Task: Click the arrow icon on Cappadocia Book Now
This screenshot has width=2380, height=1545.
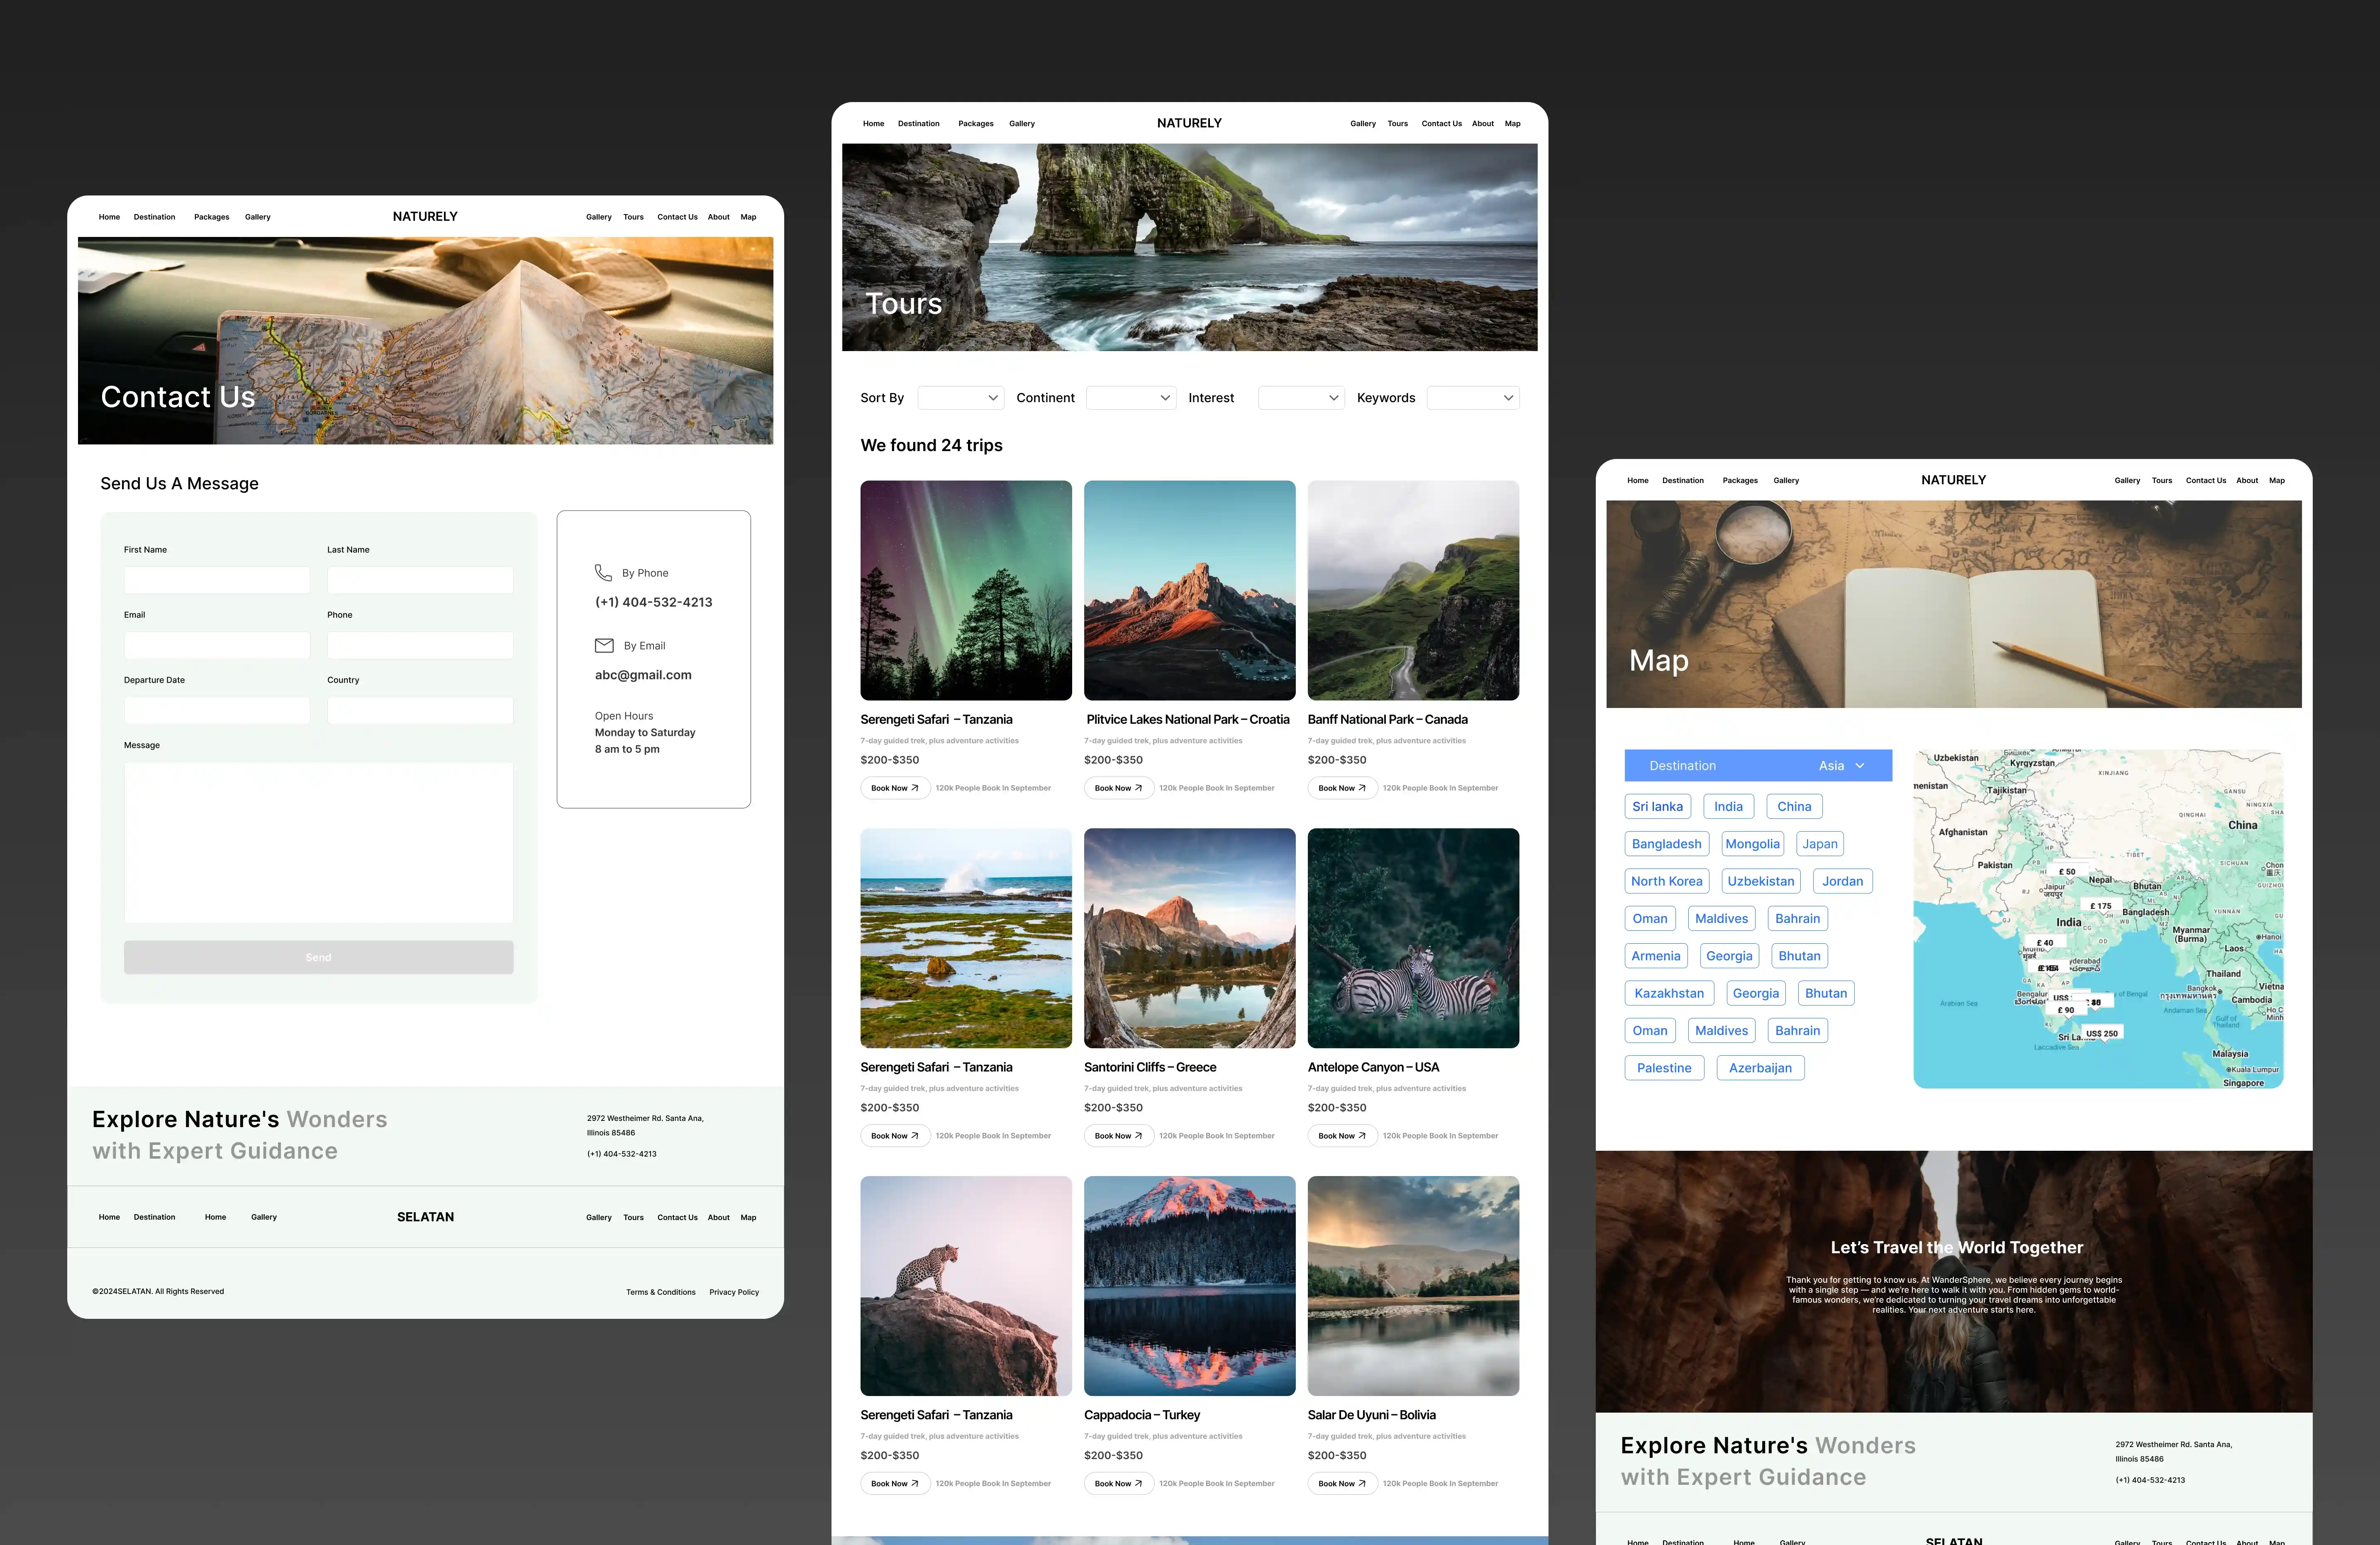Action: coord(1138,1484)
